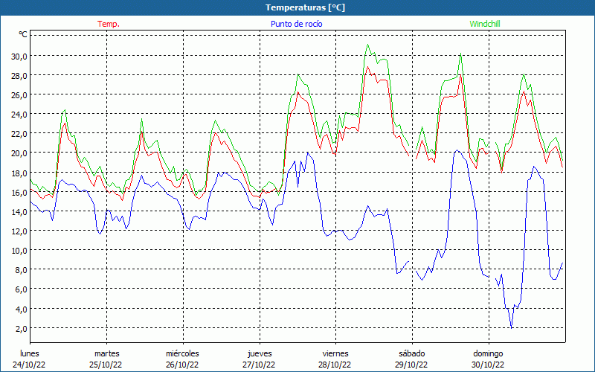Click the 24,0 y-axis value

tap(20, 115)
